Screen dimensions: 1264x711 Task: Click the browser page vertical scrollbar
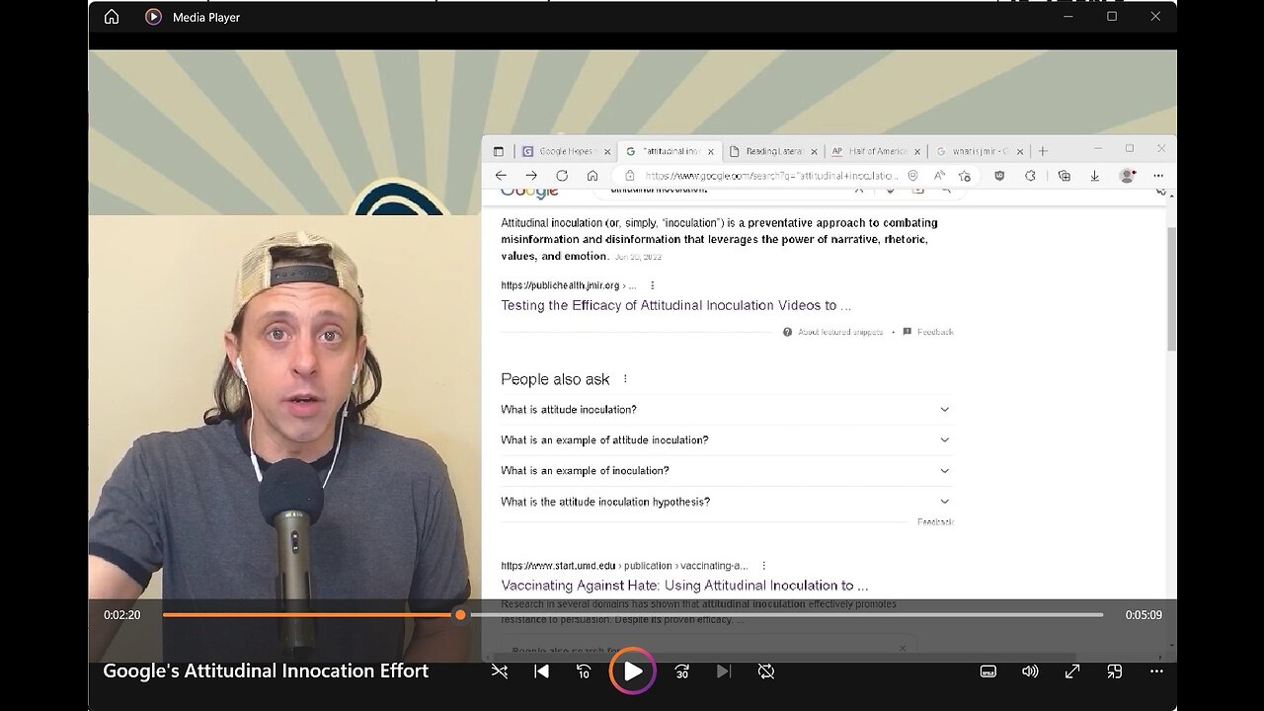click(x=1171, y=288)
